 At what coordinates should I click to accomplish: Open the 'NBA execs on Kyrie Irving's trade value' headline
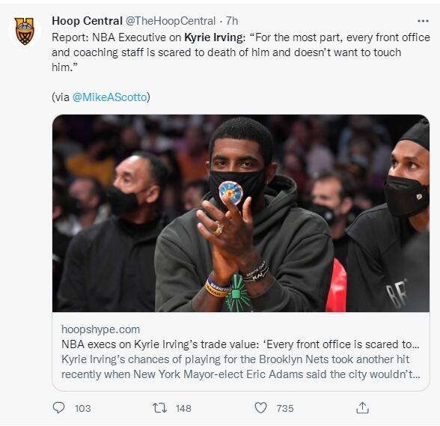click(240, 344)
